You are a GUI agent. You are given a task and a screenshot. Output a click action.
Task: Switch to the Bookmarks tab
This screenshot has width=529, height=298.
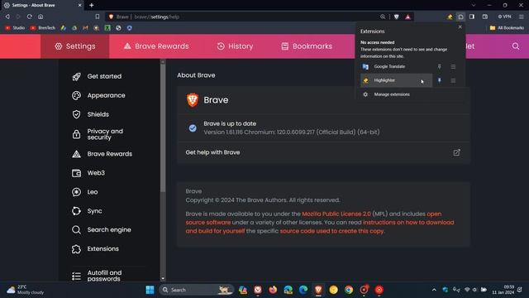(307, 46)
